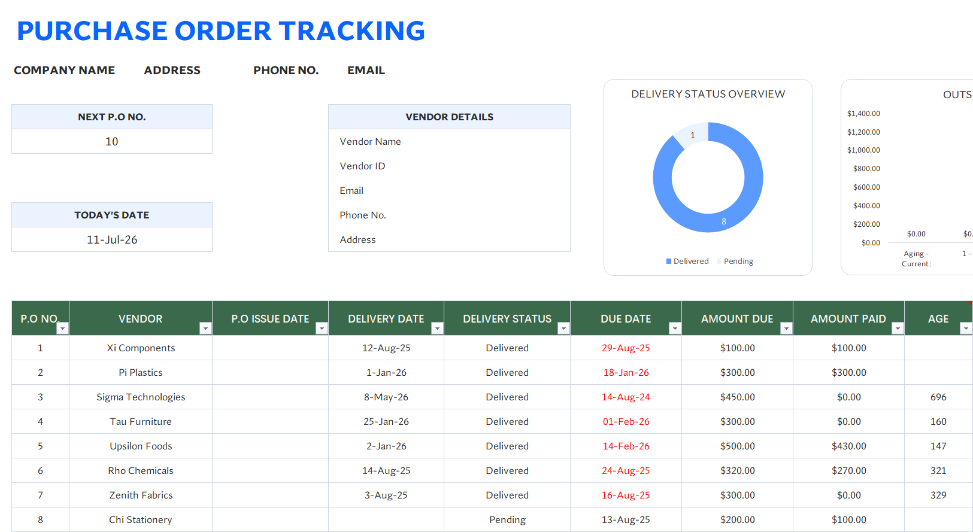
Task: Select the age value 160 cell
Action: 938,421
